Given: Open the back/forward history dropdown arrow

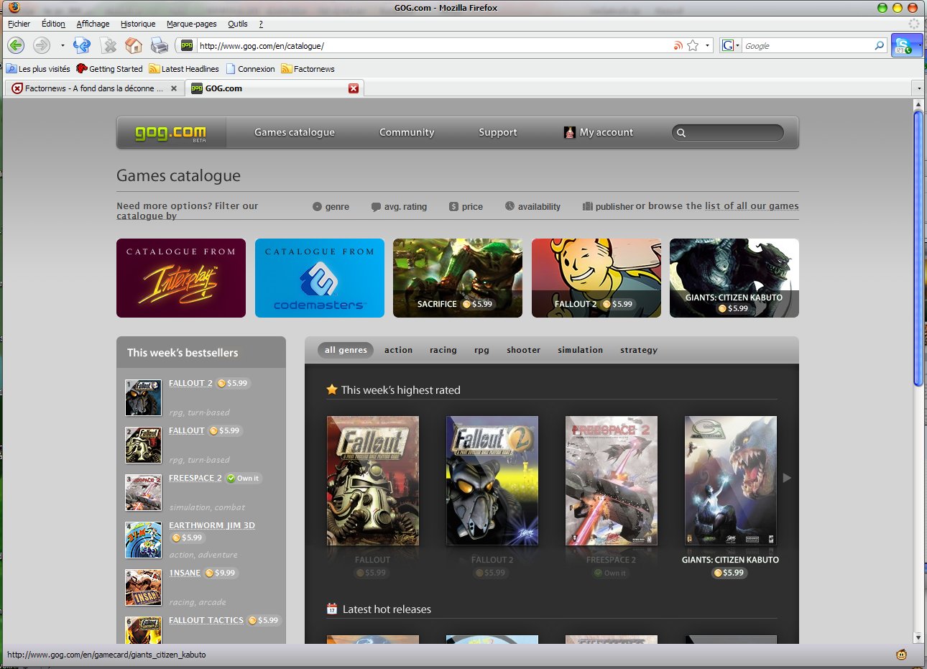Looking at the screenshot, I should (x=63, y=45).
